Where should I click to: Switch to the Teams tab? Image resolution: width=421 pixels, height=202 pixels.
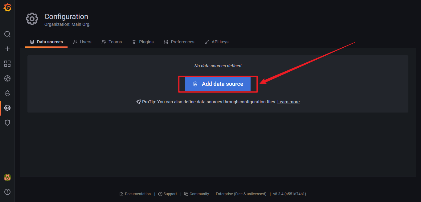coord(112,42)
